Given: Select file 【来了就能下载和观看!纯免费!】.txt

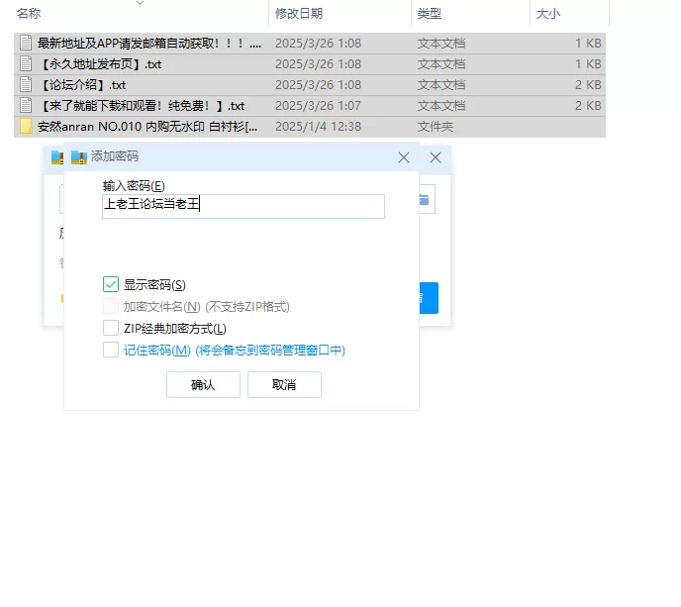Looking at the screenshot, I should pyautogui.click(x=310, y=106).
